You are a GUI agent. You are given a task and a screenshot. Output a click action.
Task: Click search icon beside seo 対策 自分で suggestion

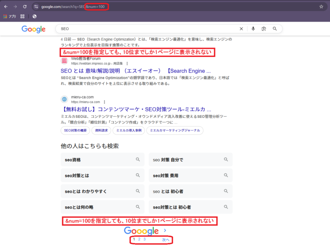[x=226, y=160]
